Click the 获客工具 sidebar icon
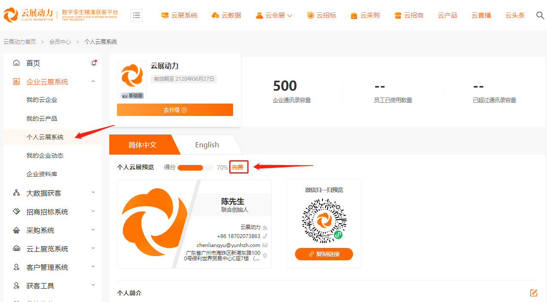Viewport: 547px width, 302px height. coord(16,286)
